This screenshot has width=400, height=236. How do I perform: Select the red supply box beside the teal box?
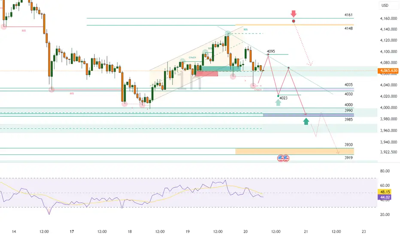206,74
